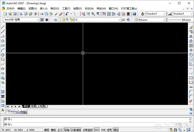
Task: Select the Multiline Text A tool
Action: [x=3, y=110]
